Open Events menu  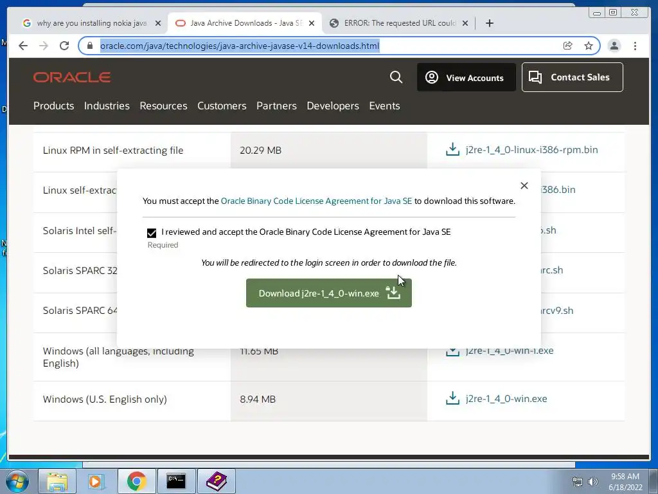tap(384, 106)
